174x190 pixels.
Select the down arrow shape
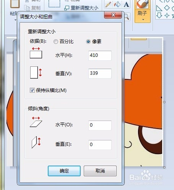pyautogui.click(x=159, y=16)
